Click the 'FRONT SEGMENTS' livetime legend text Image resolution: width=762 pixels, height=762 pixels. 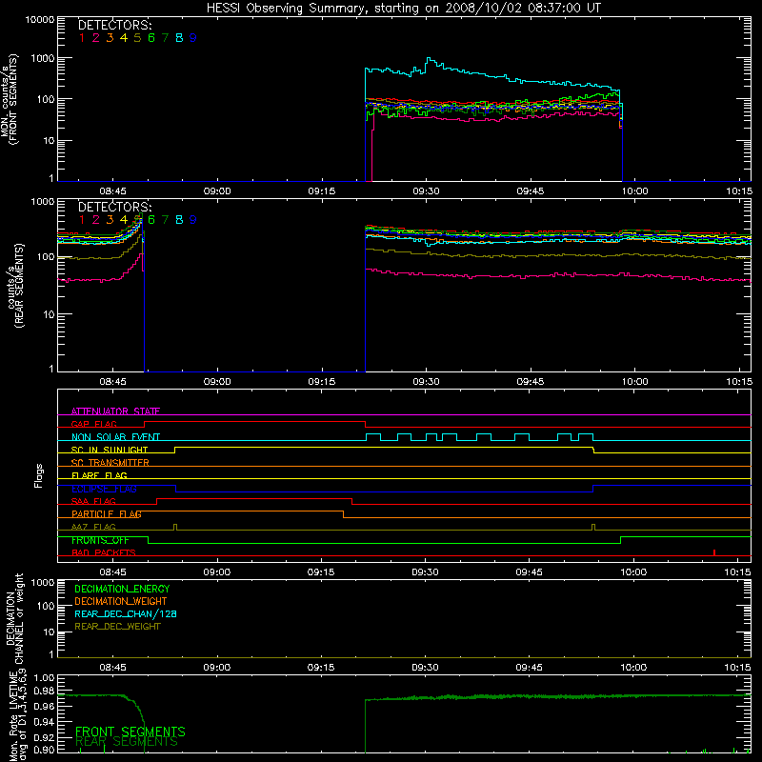click(130, 732)
